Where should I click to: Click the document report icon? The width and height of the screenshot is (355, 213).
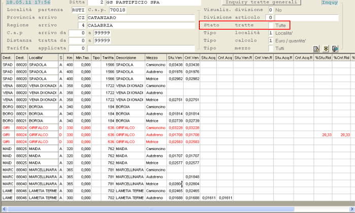tap(316, 49)
